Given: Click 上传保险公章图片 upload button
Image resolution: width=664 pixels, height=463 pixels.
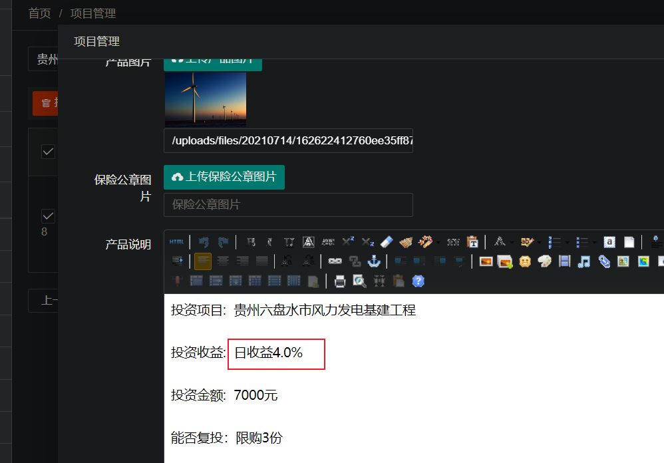Looking at the screenshot, I should click(224, 177).
